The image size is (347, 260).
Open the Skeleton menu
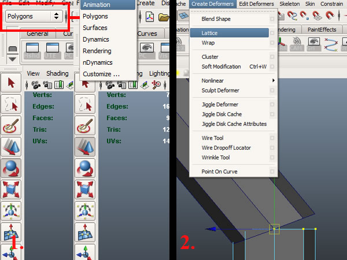[290, 4]
